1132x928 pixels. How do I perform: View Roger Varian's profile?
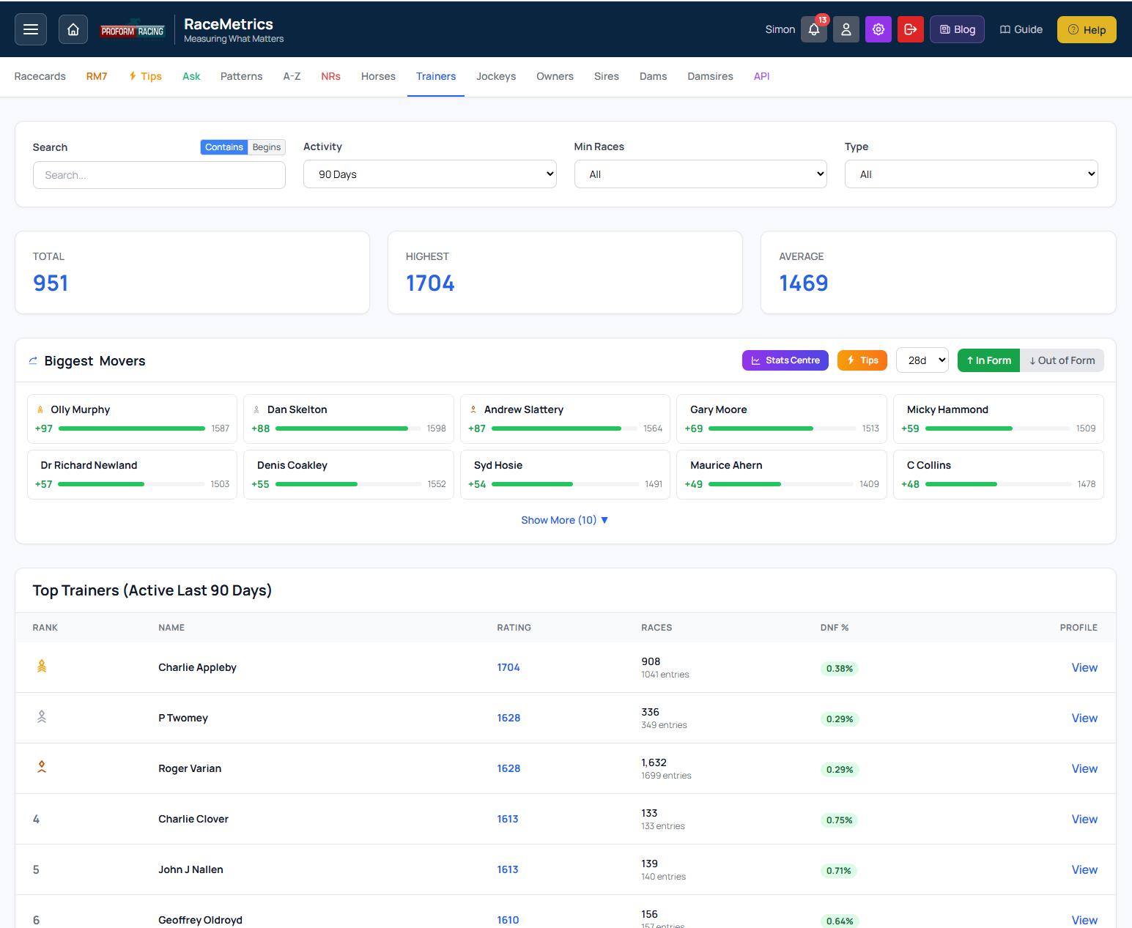[x=1084, y=768]
